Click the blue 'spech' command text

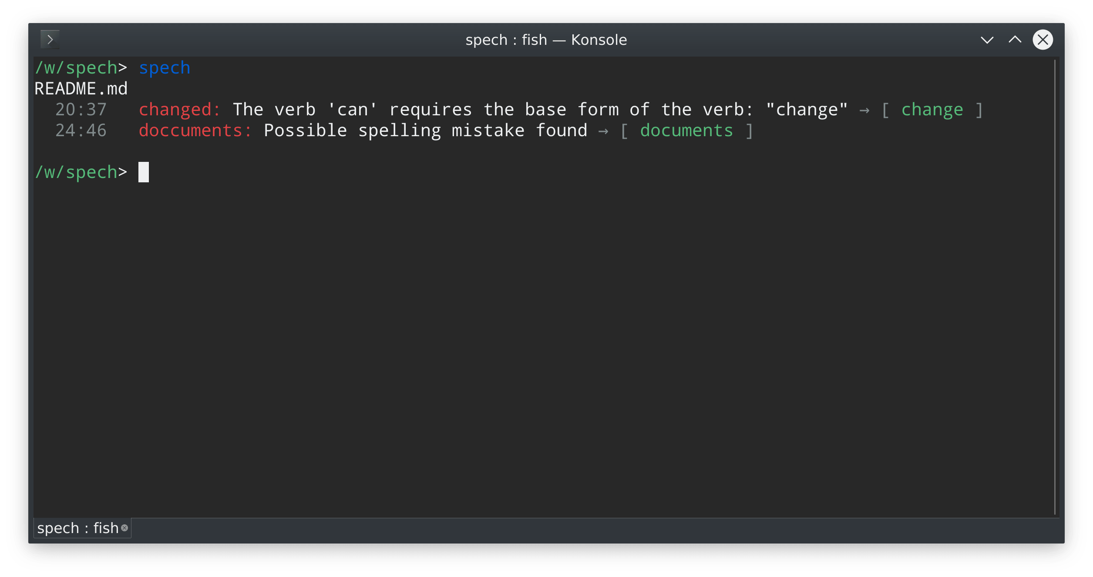(165, 68)
